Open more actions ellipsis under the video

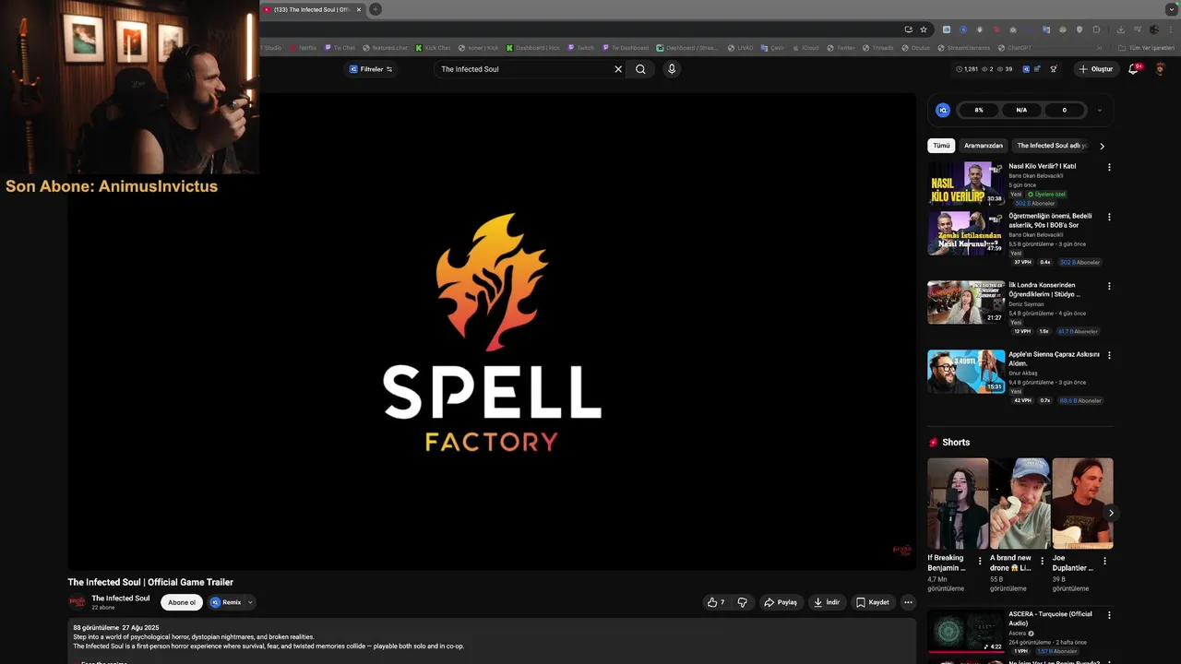pyautogui.click(x=908, y=602)
